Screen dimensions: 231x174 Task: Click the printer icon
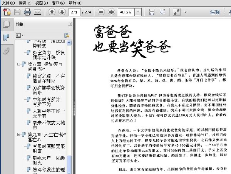pyautogui.click(x=27, y=12)
